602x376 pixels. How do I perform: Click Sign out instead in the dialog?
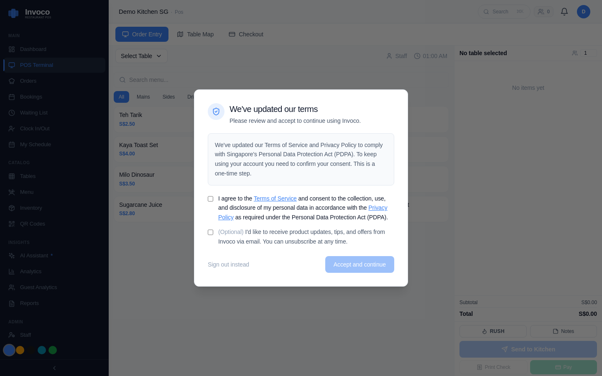pos(228,264)
